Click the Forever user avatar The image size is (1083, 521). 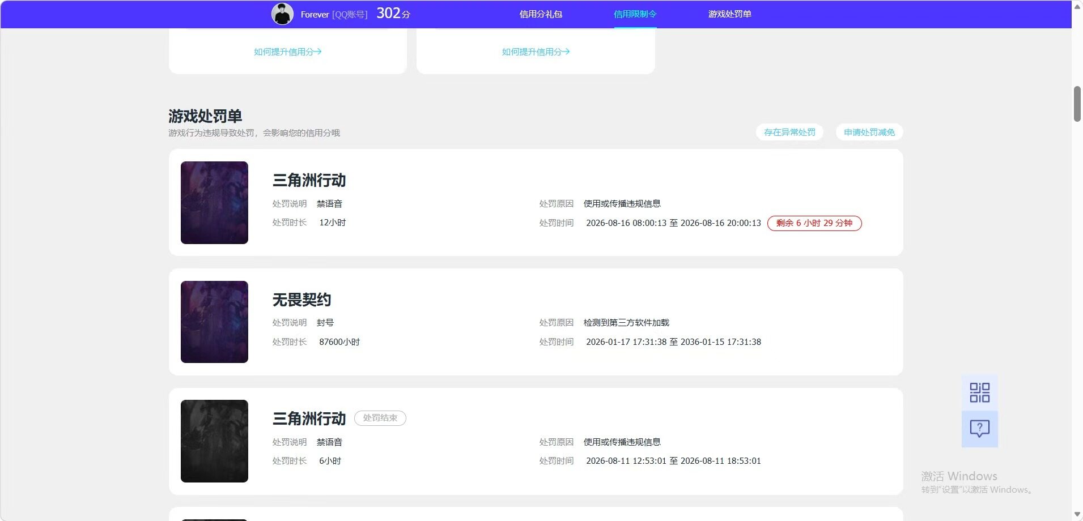tap(282, 14)
